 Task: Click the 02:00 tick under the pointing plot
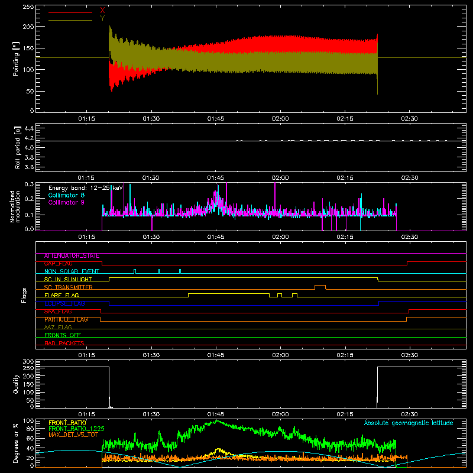(x=280, y=119)
